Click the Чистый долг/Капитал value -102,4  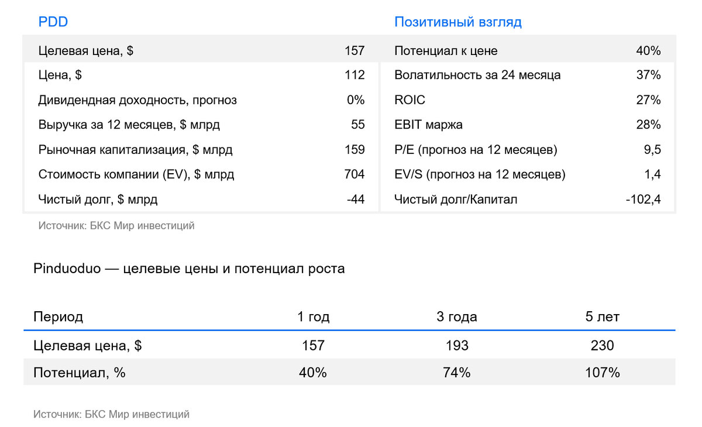point(643,199)
